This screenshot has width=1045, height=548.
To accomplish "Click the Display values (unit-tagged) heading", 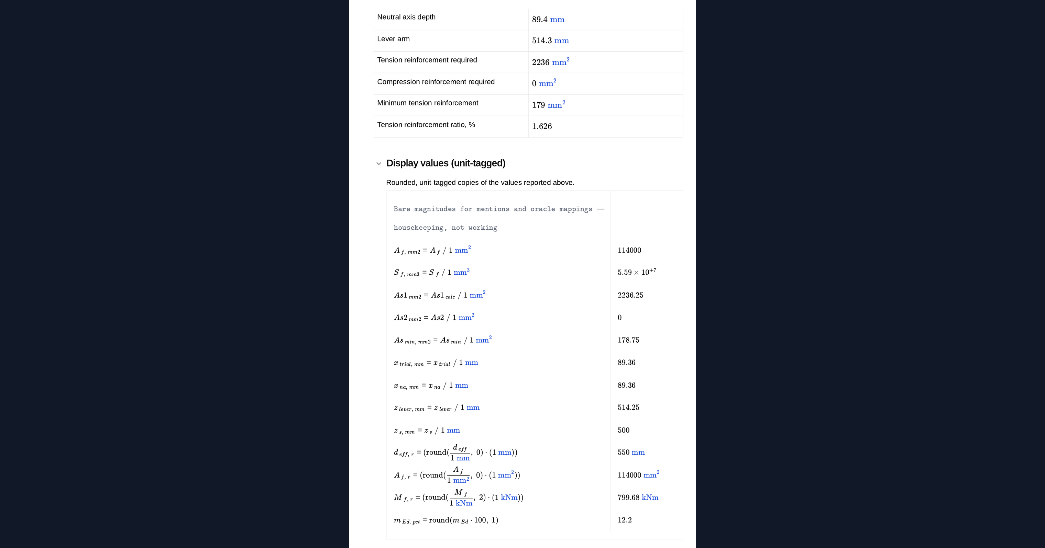I will (x=445, y=163).
